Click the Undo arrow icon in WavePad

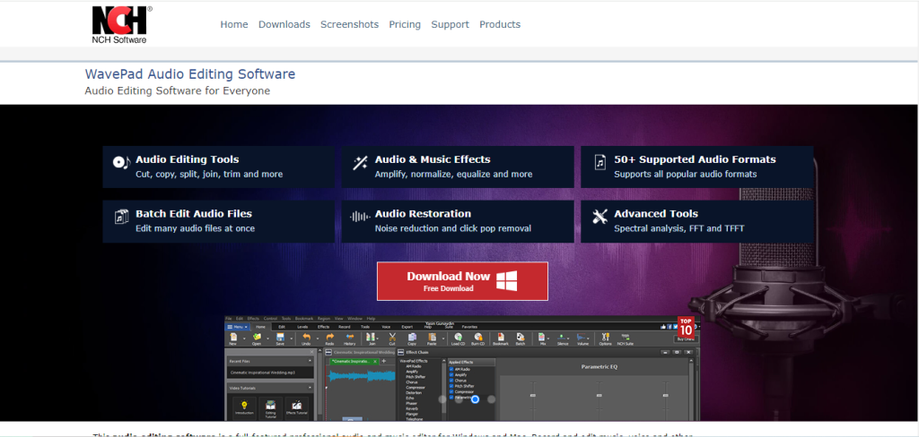(307, 337)
